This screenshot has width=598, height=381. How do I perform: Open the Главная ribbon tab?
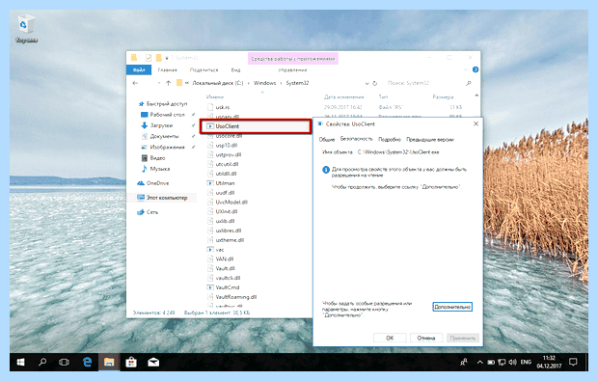(x=168, y=69)
